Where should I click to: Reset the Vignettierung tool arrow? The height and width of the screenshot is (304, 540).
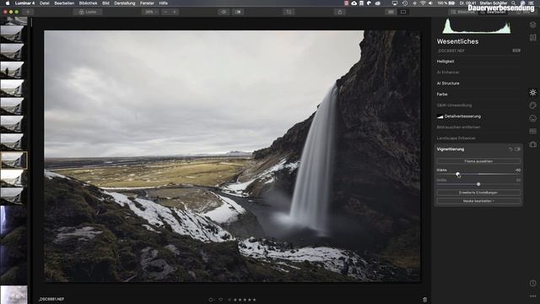pyautogui.click(x=510, y=149)
